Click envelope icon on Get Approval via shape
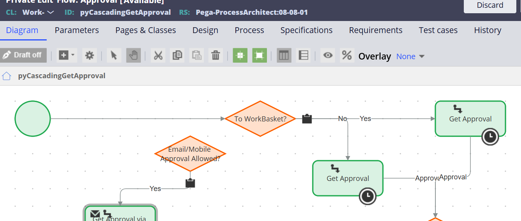The image size is (521, 221). coord(95,214)
